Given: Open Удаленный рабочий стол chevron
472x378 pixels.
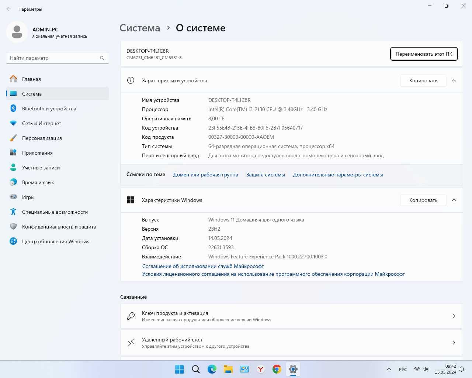Looking at the screenshot, I should tap(454, 343).
